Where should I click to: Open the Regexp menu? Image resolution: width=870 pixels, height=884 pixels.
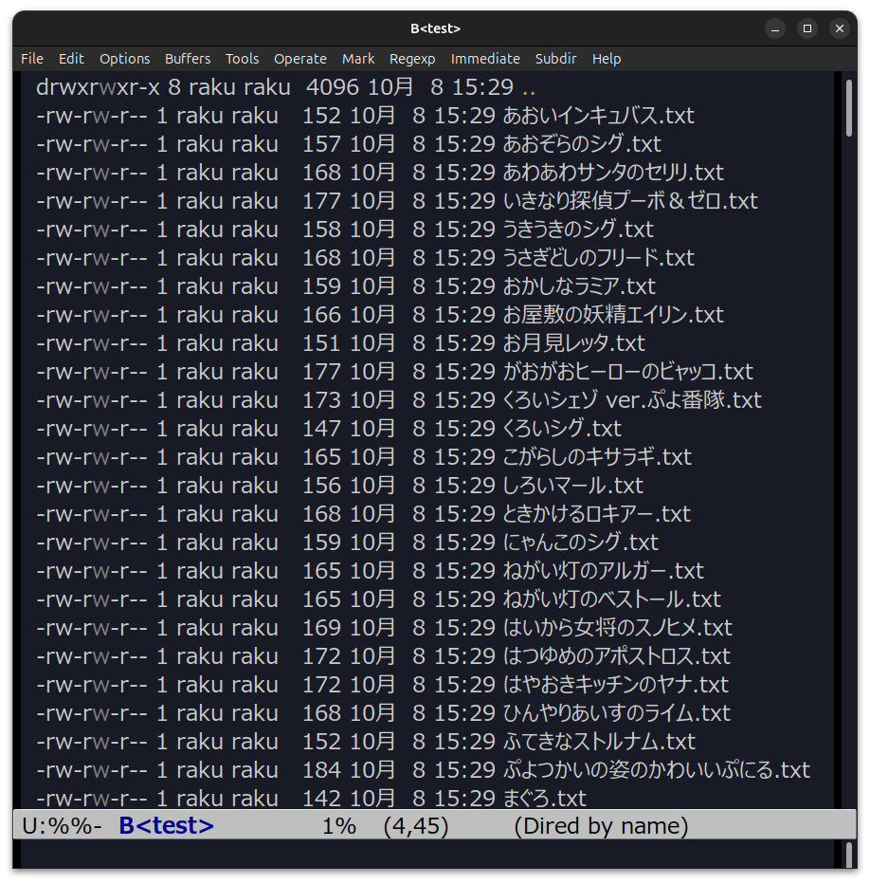coord(412,59)
